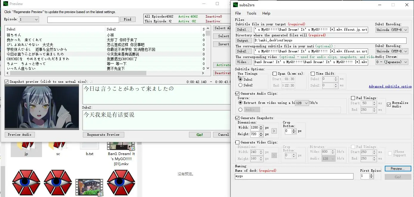Select the Subs2 timings radio button
The width and height of the screenshot is (414, 197).
pyautogui.click(x=240, y=85)
